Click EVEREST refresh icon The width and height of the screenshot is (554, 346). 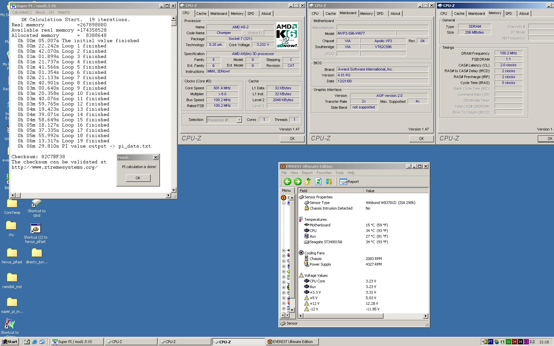click(318, 182)
